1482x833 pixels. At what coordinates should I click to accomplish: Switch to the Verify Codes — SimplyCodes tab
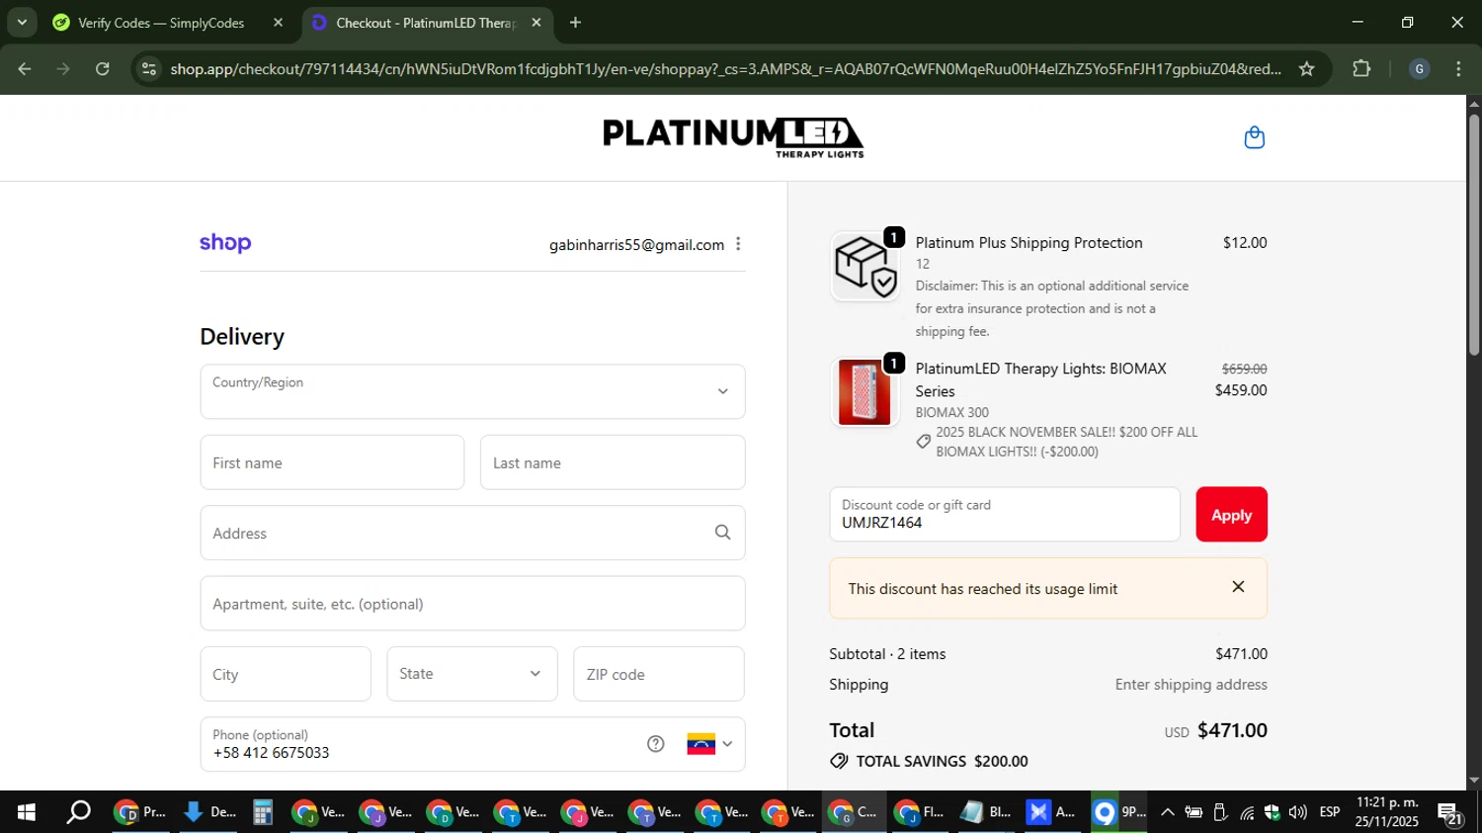tap(161, 22)
